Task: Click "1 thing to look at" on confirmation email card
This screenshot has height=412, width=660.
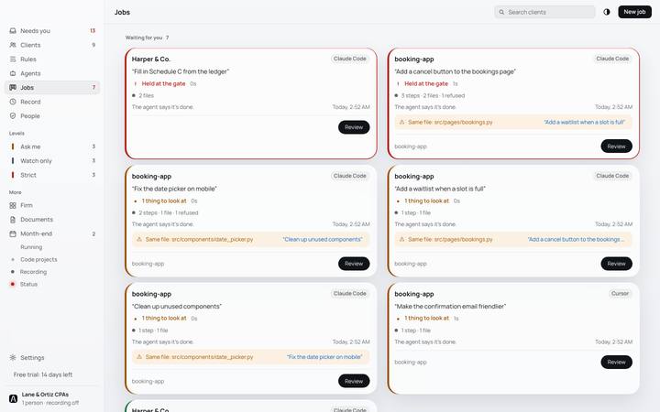Action: click(x=426, y=319)
